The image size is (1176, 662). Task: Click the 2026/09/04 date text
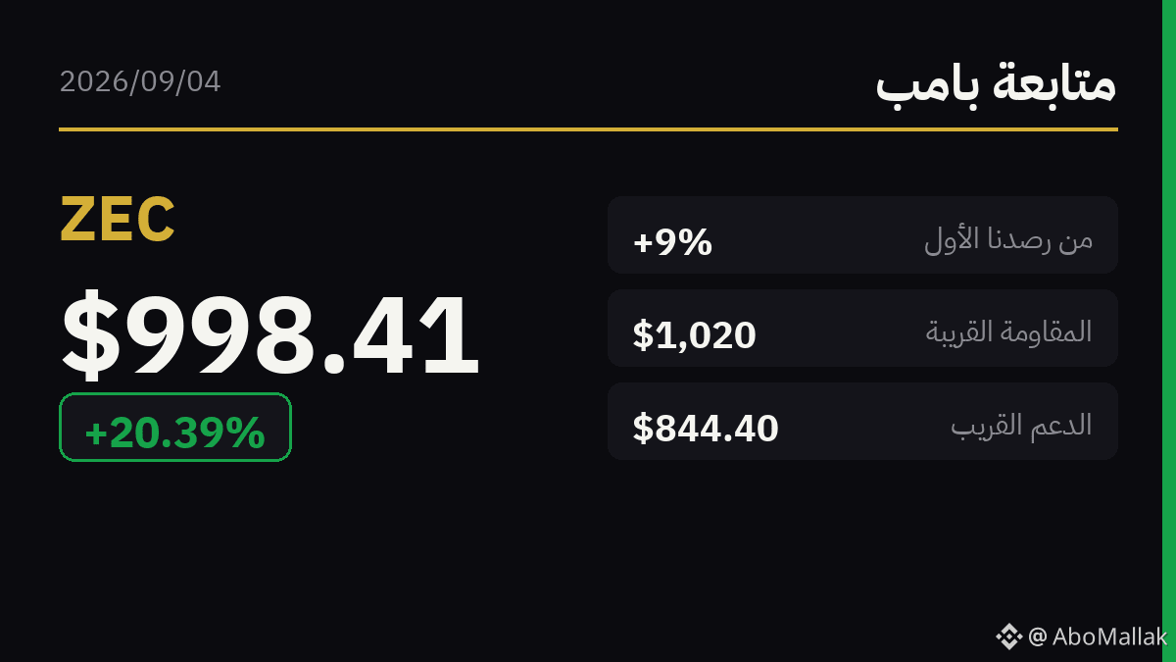click(x=140, y=80)
